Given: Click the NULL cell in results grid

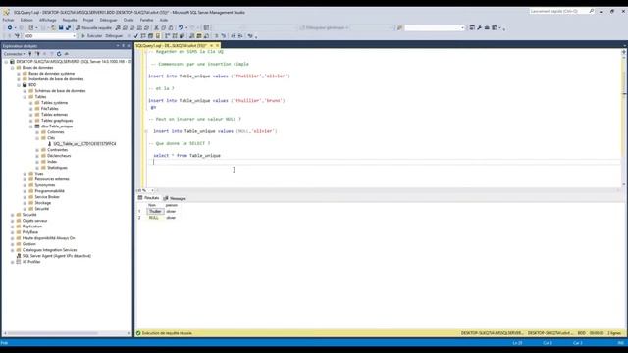Looking at the screenshot, I should (155, 218).
